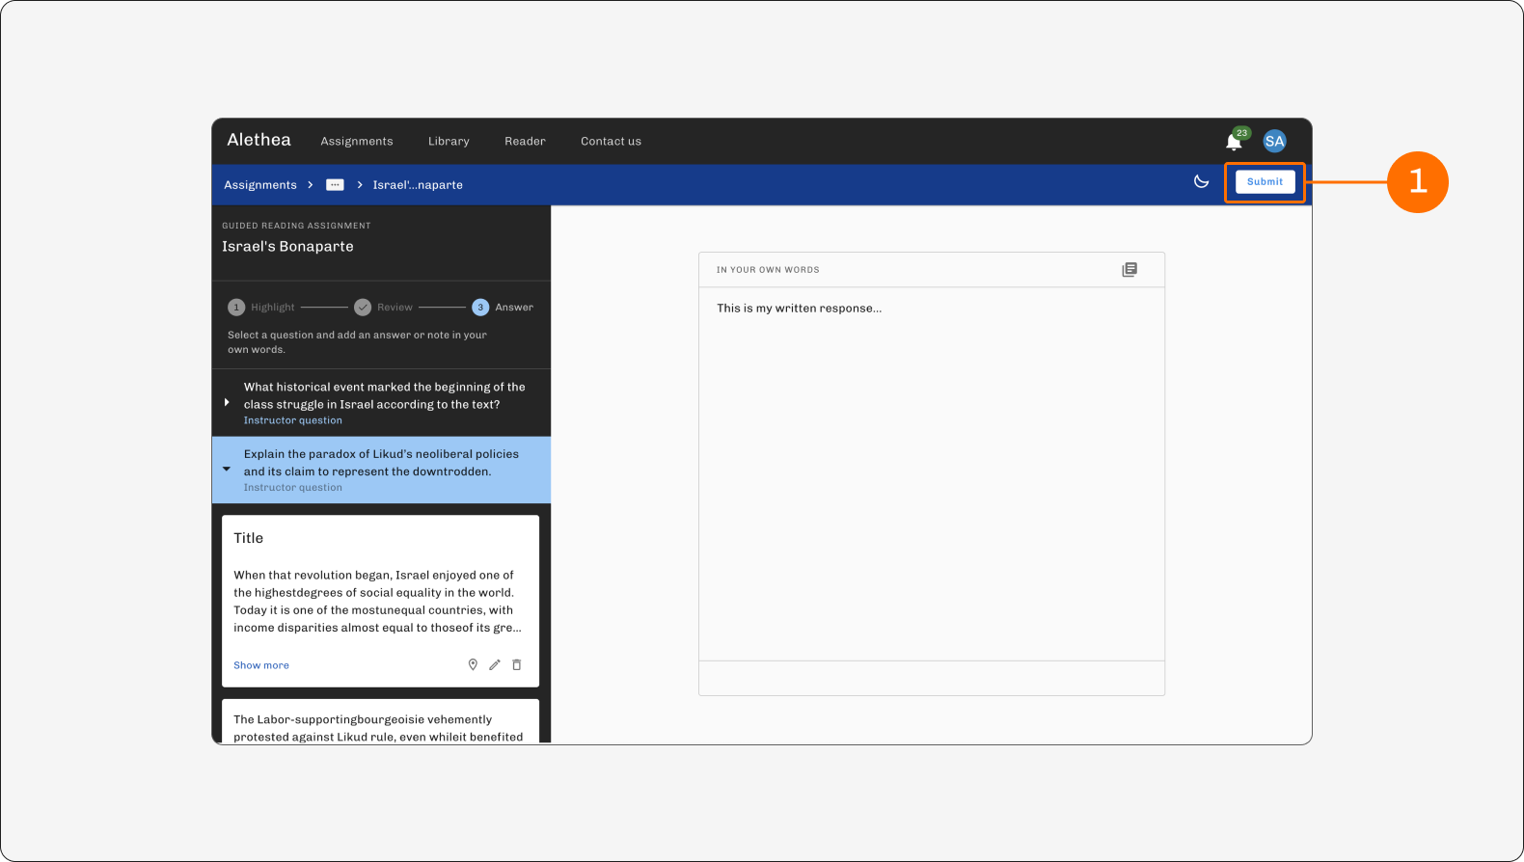The width and height of the screenshot is (1524, 862).
Task: Open the Assignments menu item
Action: tap(357, 141)
